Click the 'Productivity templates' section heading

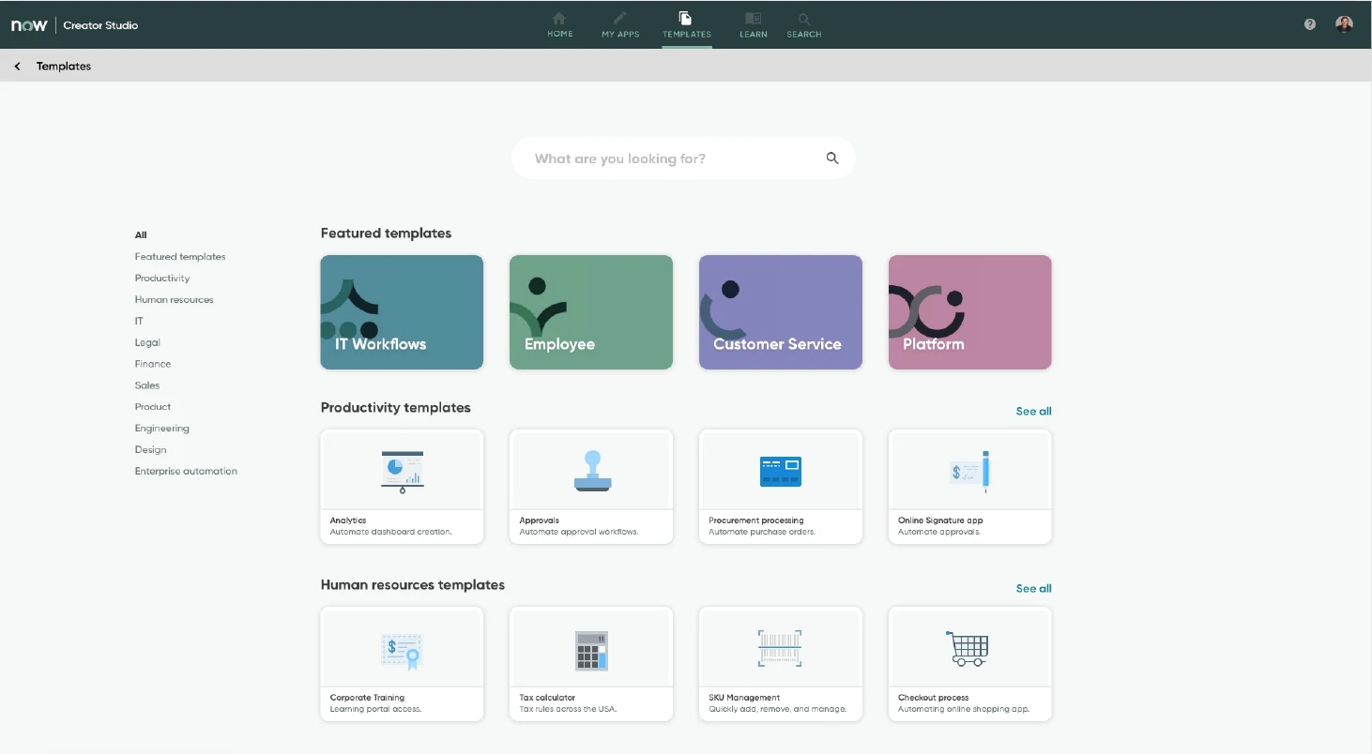[x=396, y=408]
